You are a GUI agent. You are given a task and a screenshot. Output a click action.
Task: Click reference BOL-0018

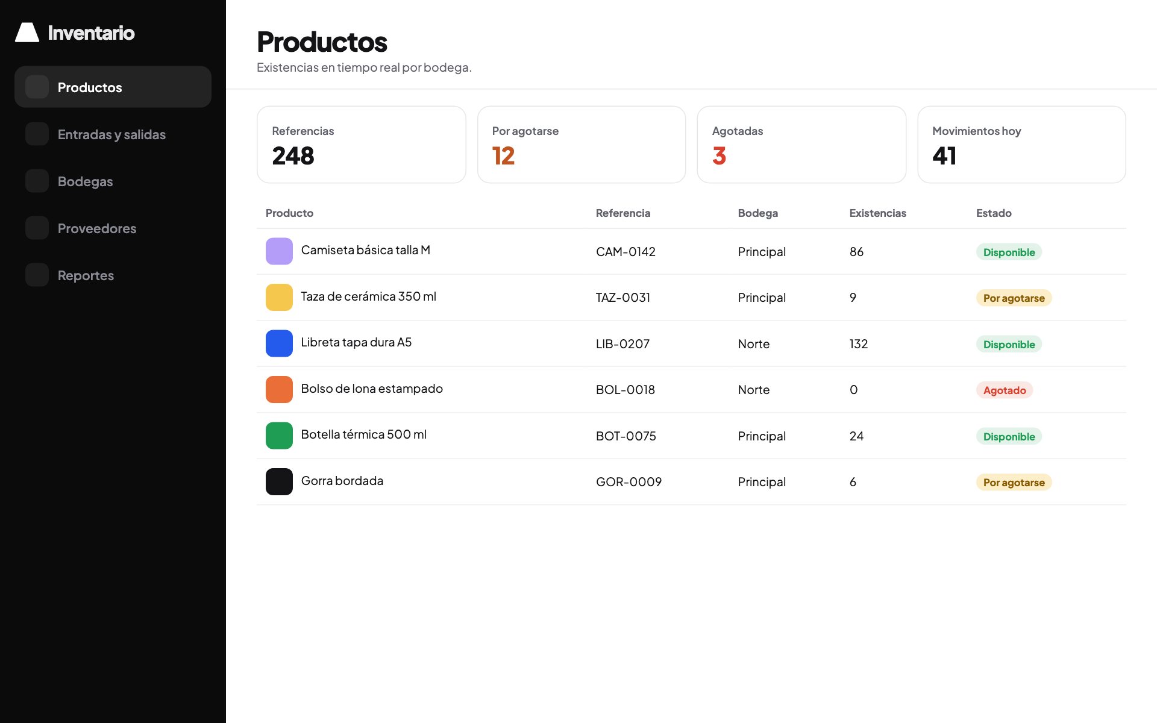[626, 390]
